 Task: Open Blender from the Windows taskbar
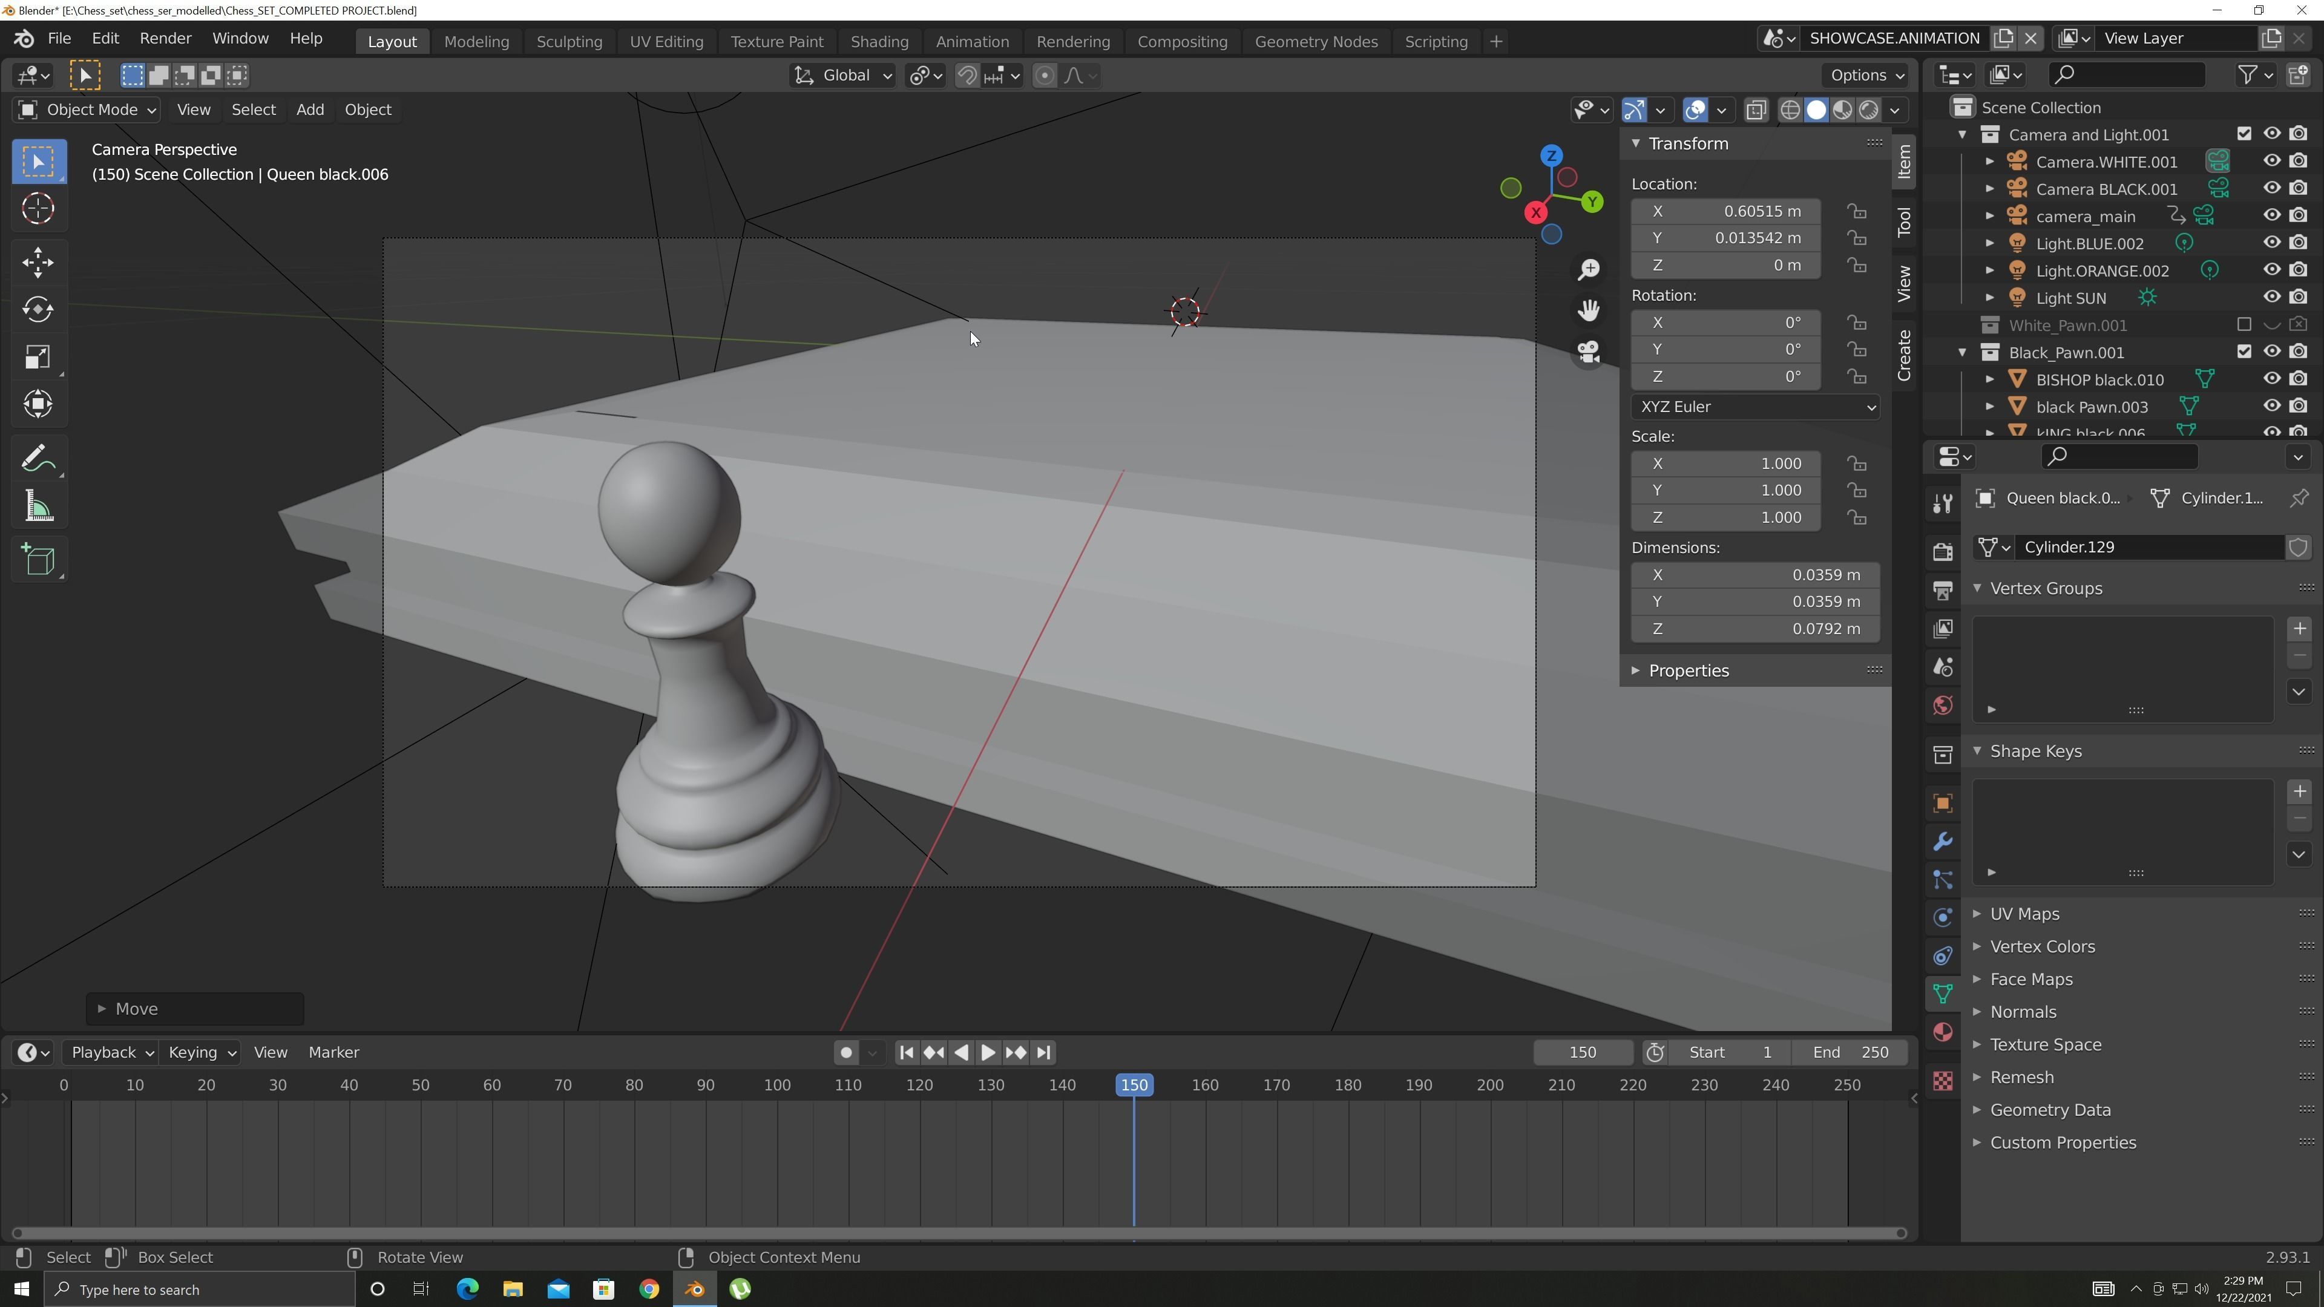coord(695,1289)
